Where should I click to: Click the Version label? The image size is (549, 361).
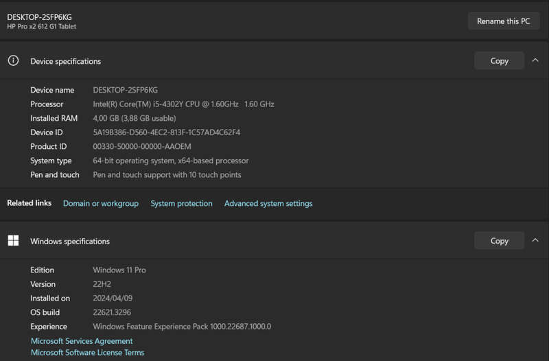click(43, 284)
